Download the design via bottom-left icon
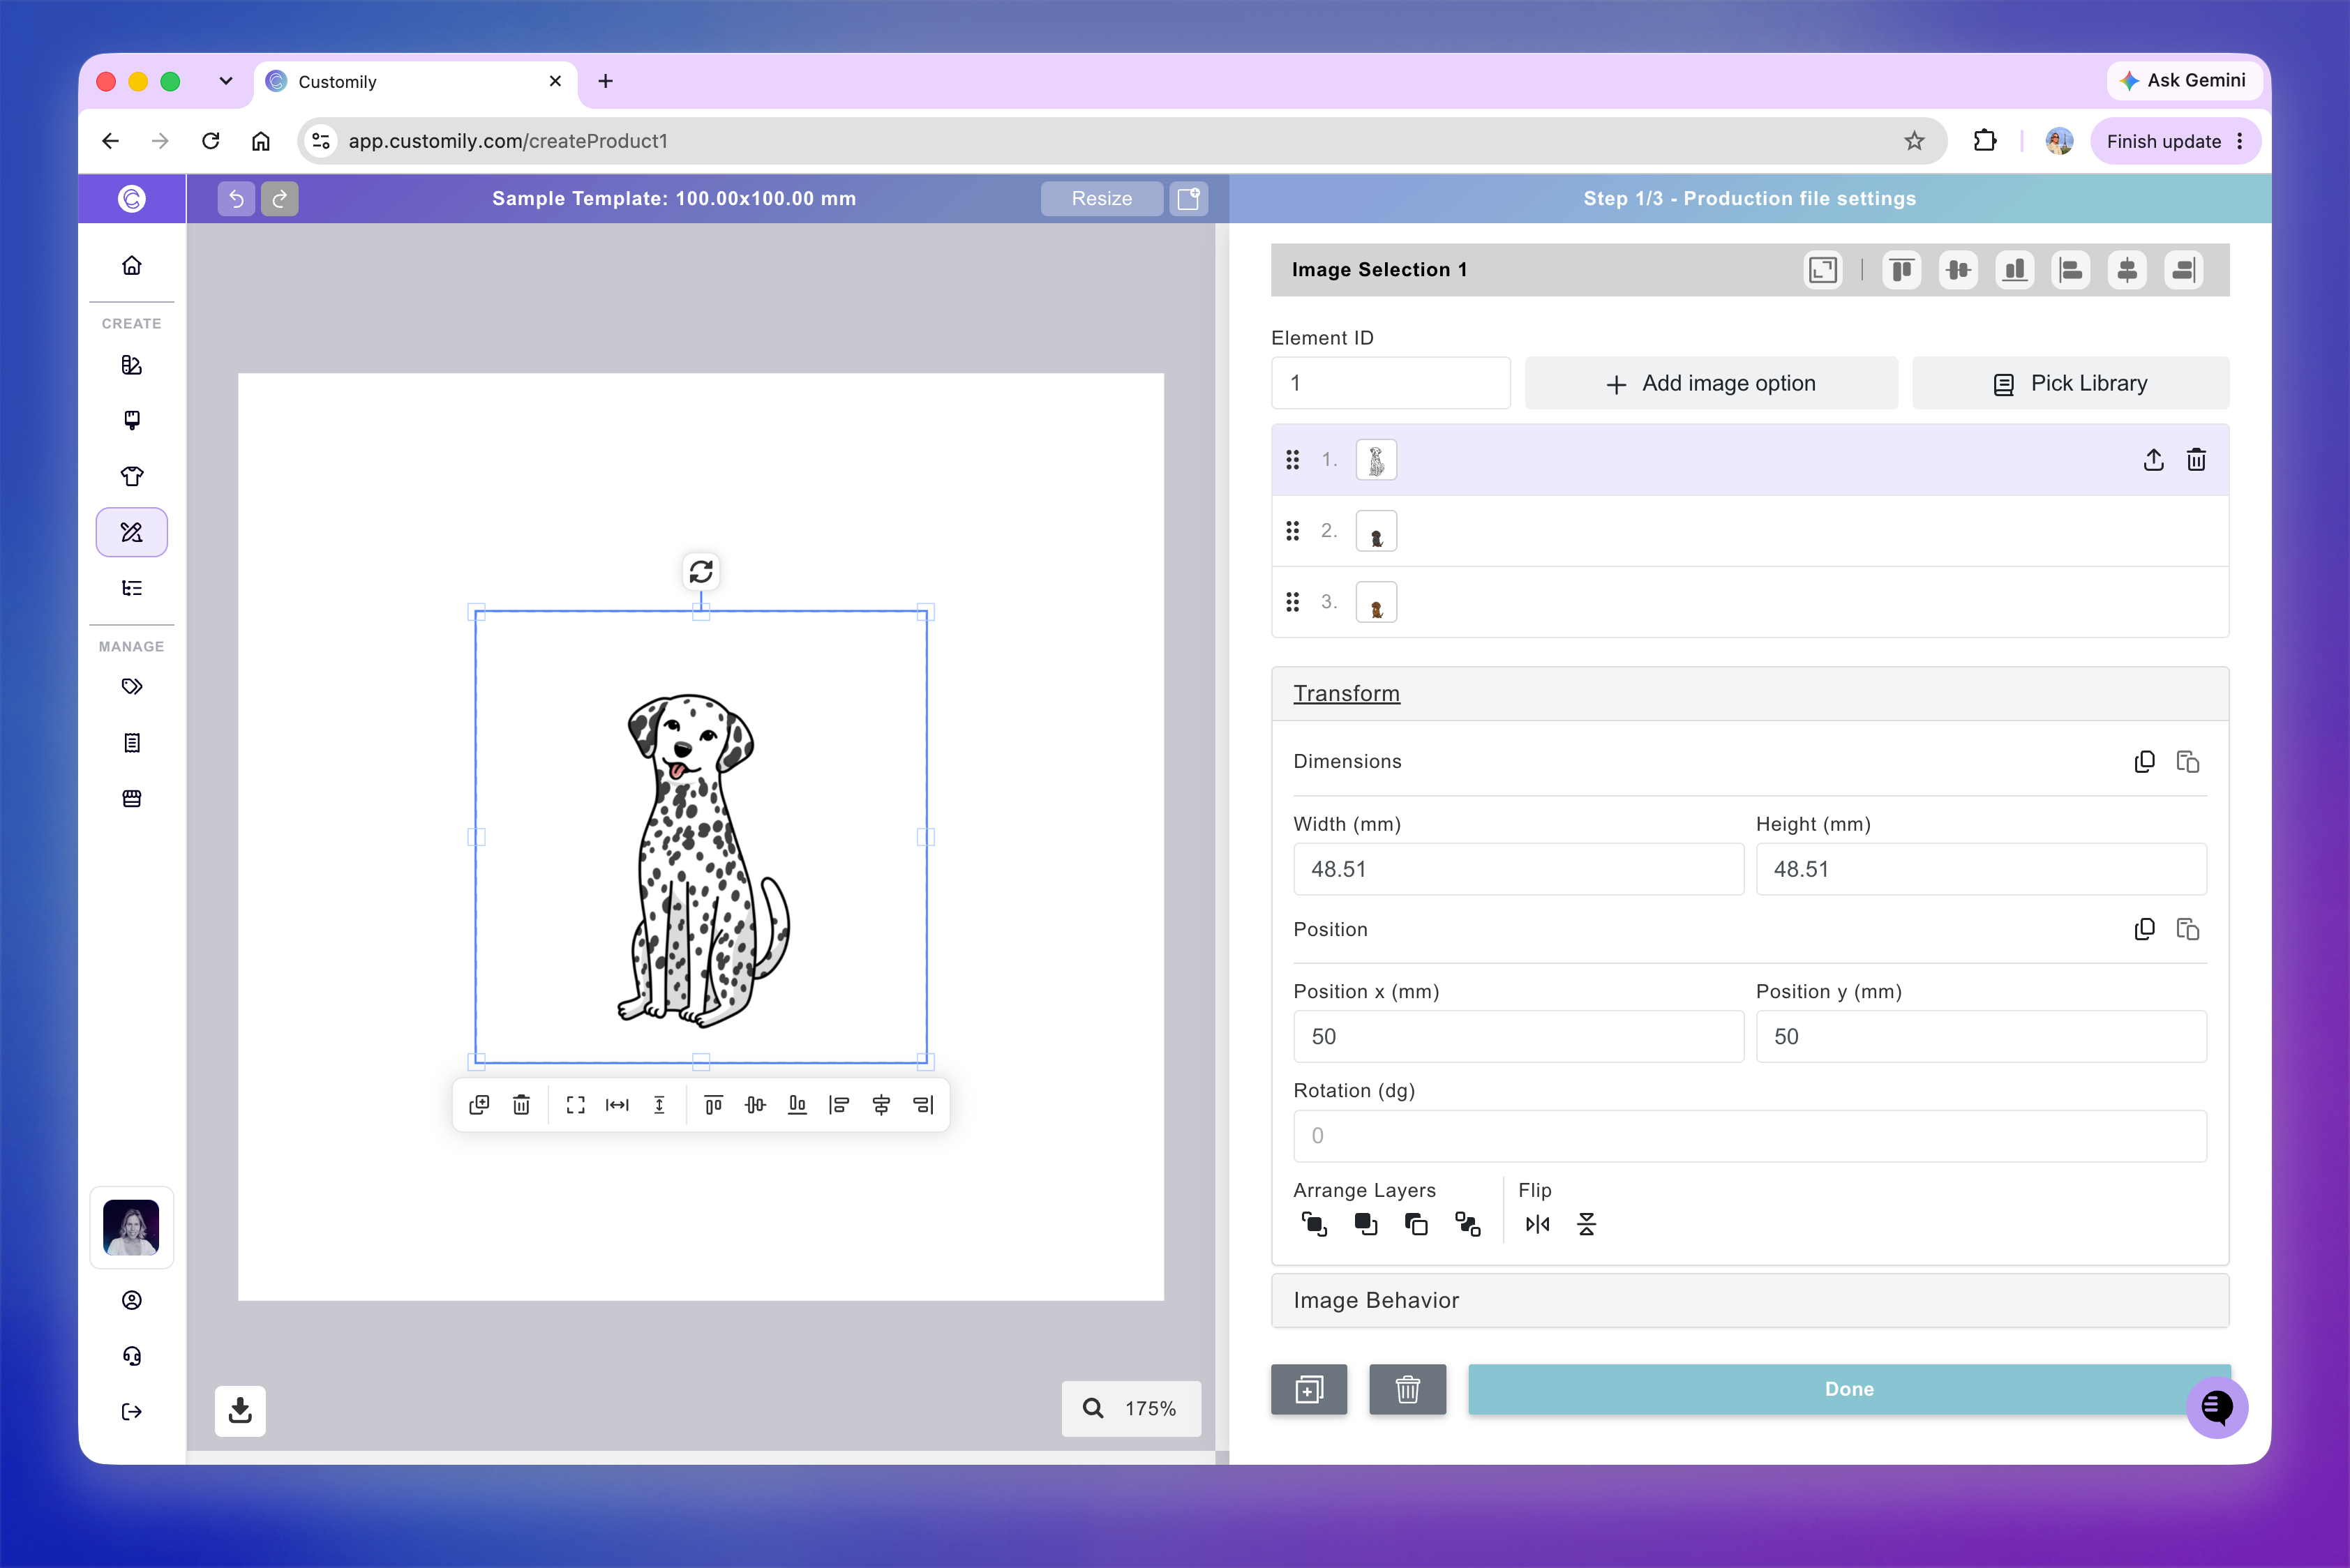 [x=240, y=1411]
